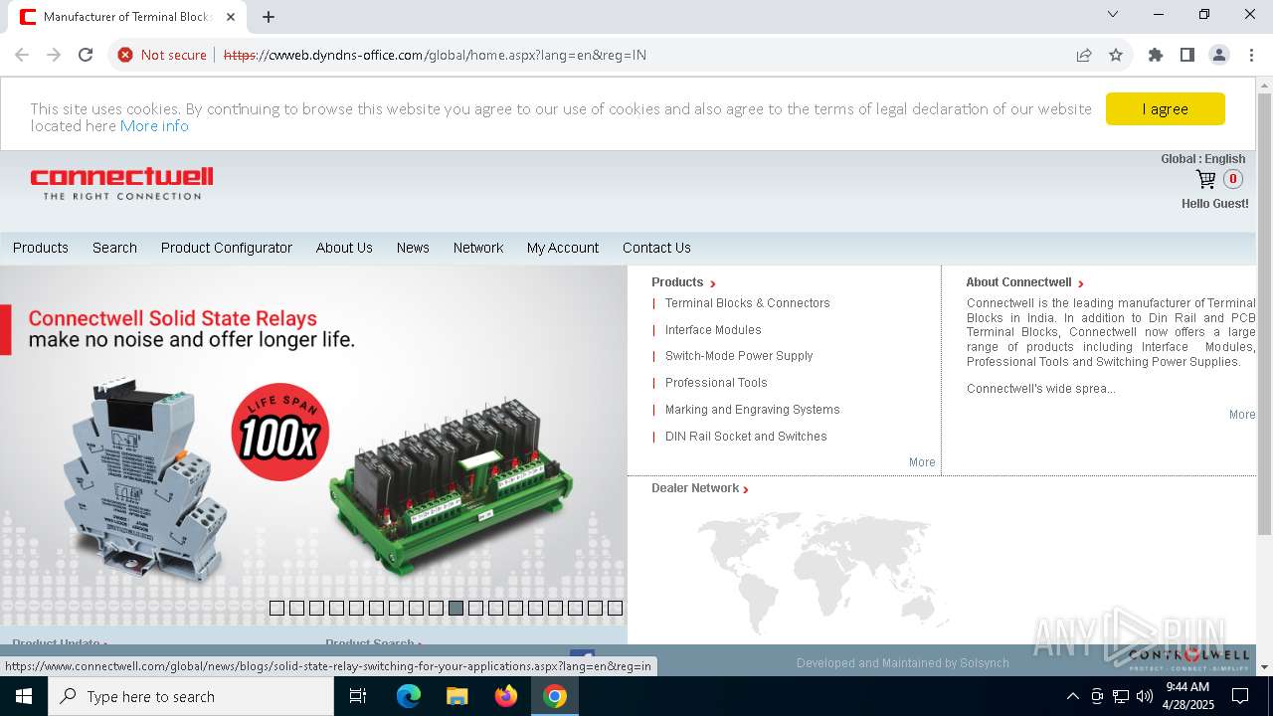The image size is (1273, 716).
Task: Toggle the browser side panel icon
Action: (1187, 55)
